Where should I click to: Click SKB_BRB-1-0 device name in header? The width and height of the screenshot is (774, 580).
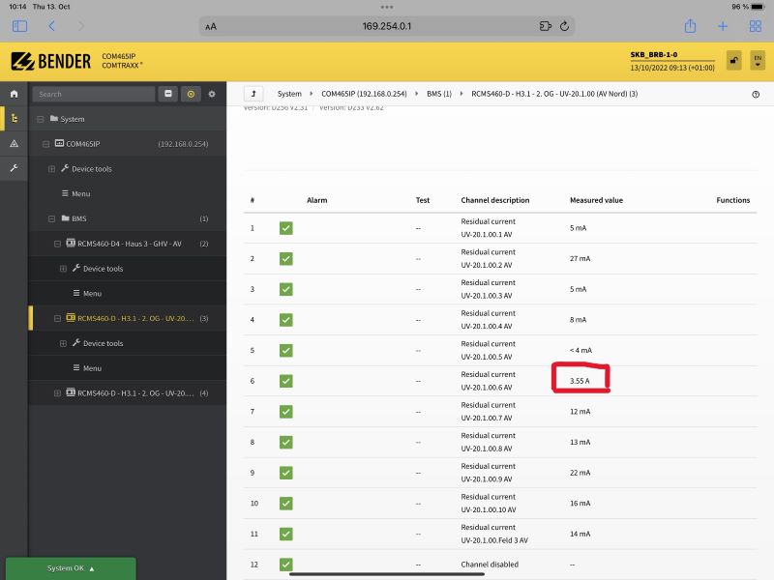(x=654, y=55)
